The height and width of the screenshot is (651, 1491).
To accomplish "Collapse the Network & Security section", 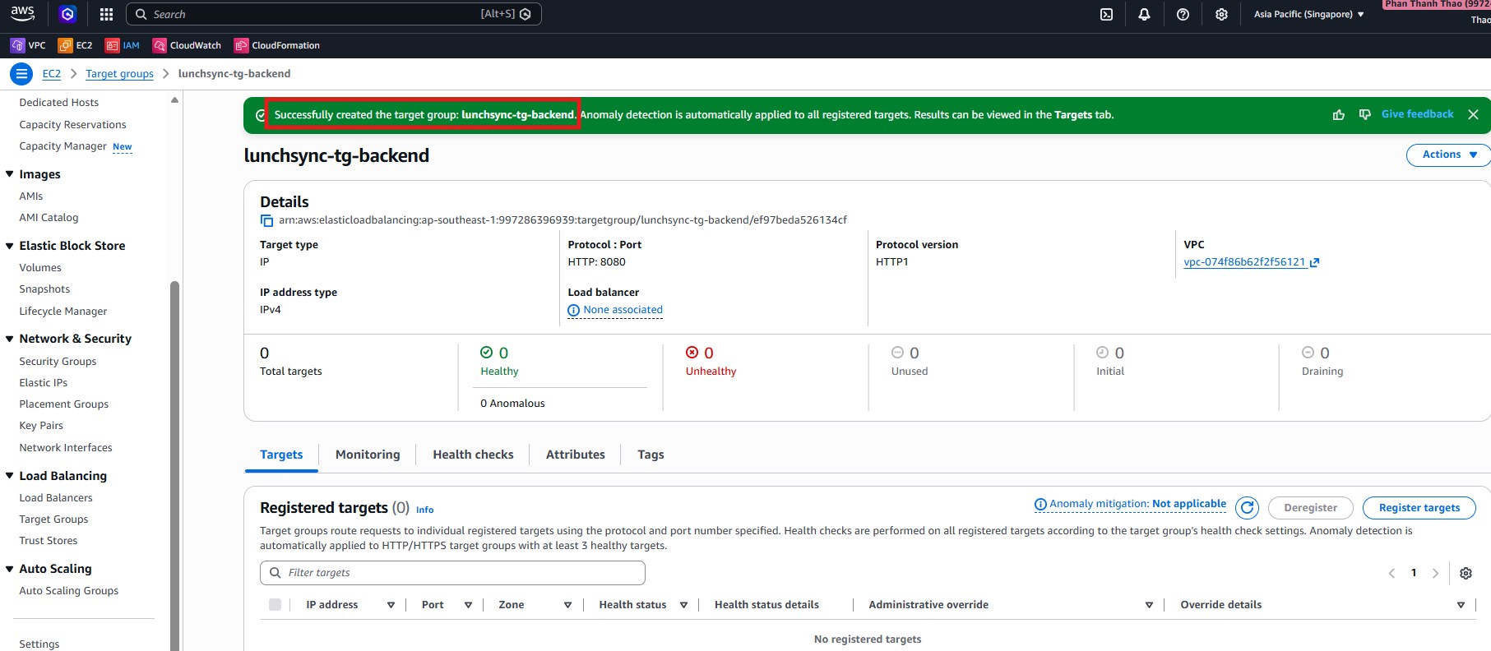I will click(10, 339).
